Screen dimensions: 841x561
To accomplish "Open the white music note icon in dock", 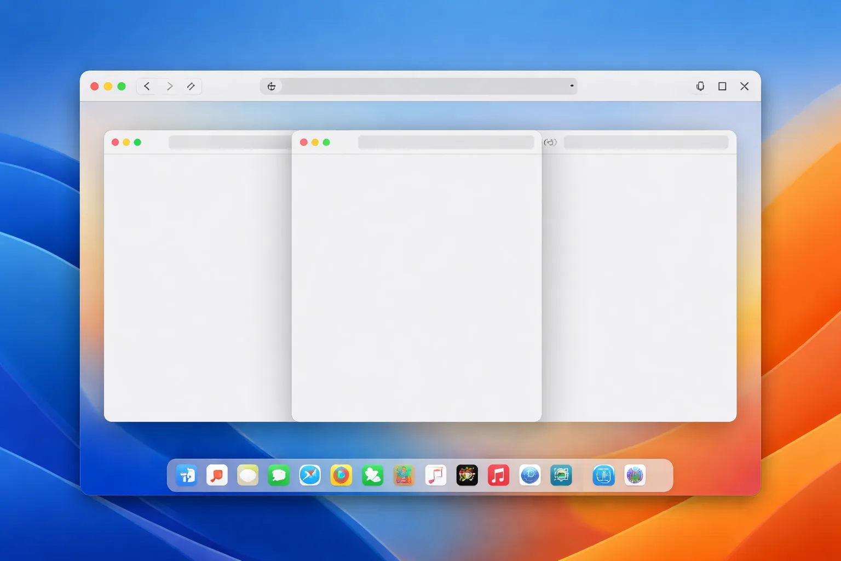I will (436, 476).
